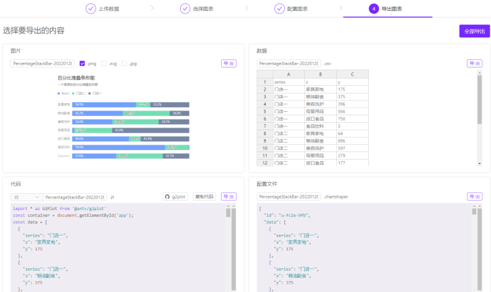The image size is (491, 292).
Task: Switch to the configure chart step tab
Action: [x=291, y=8]
